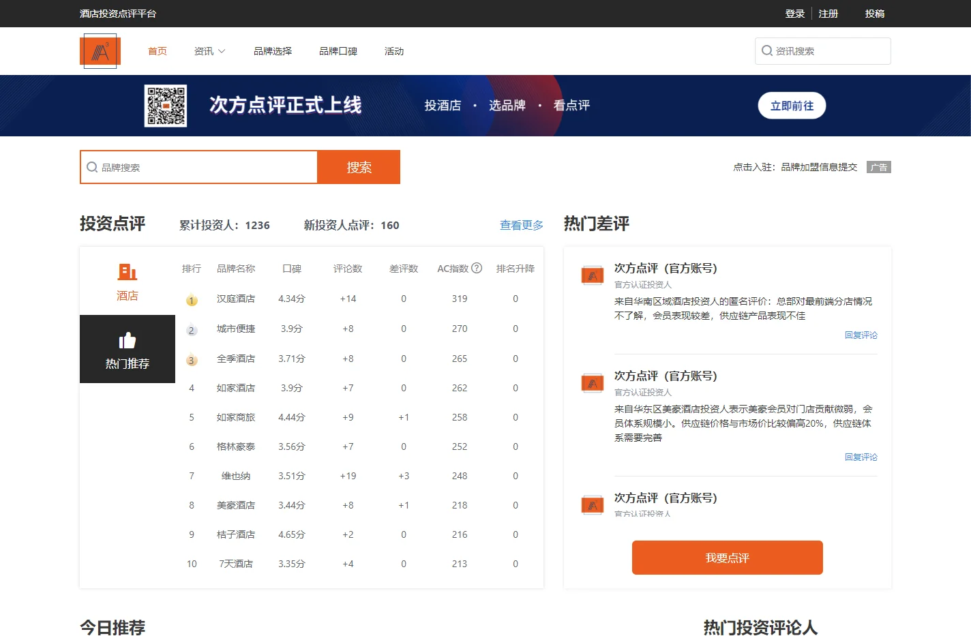The height and width of the screenshot is (636, 971).
Task: Click brand name 维也纳
Action: [236, 476]
